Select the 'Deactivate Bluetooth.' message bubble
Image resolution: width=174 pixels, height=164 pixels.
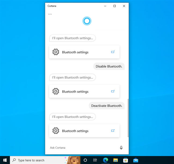click(107, 106)
